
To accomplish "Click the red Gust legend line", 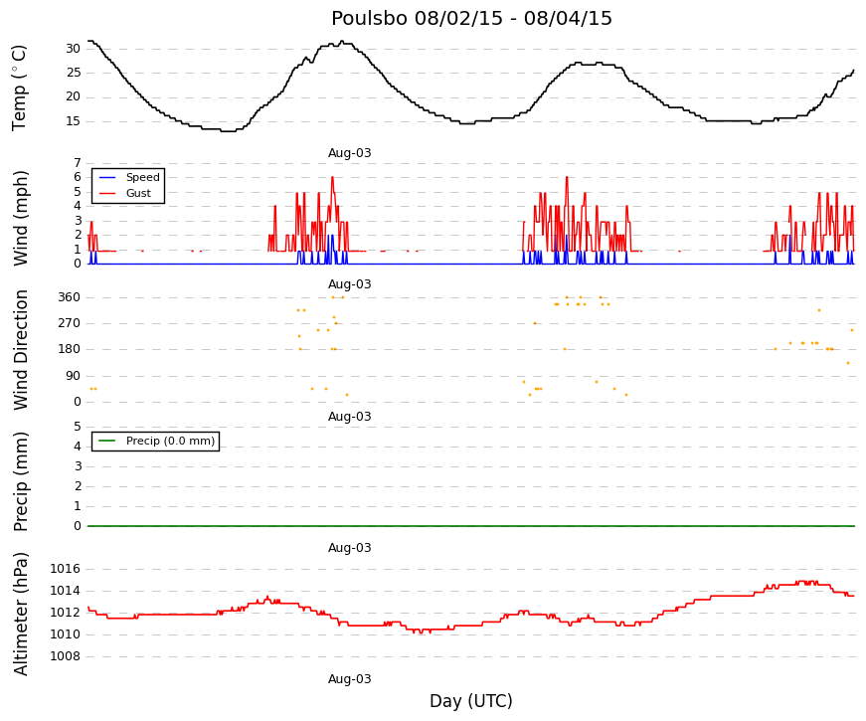I will [107, 193].
